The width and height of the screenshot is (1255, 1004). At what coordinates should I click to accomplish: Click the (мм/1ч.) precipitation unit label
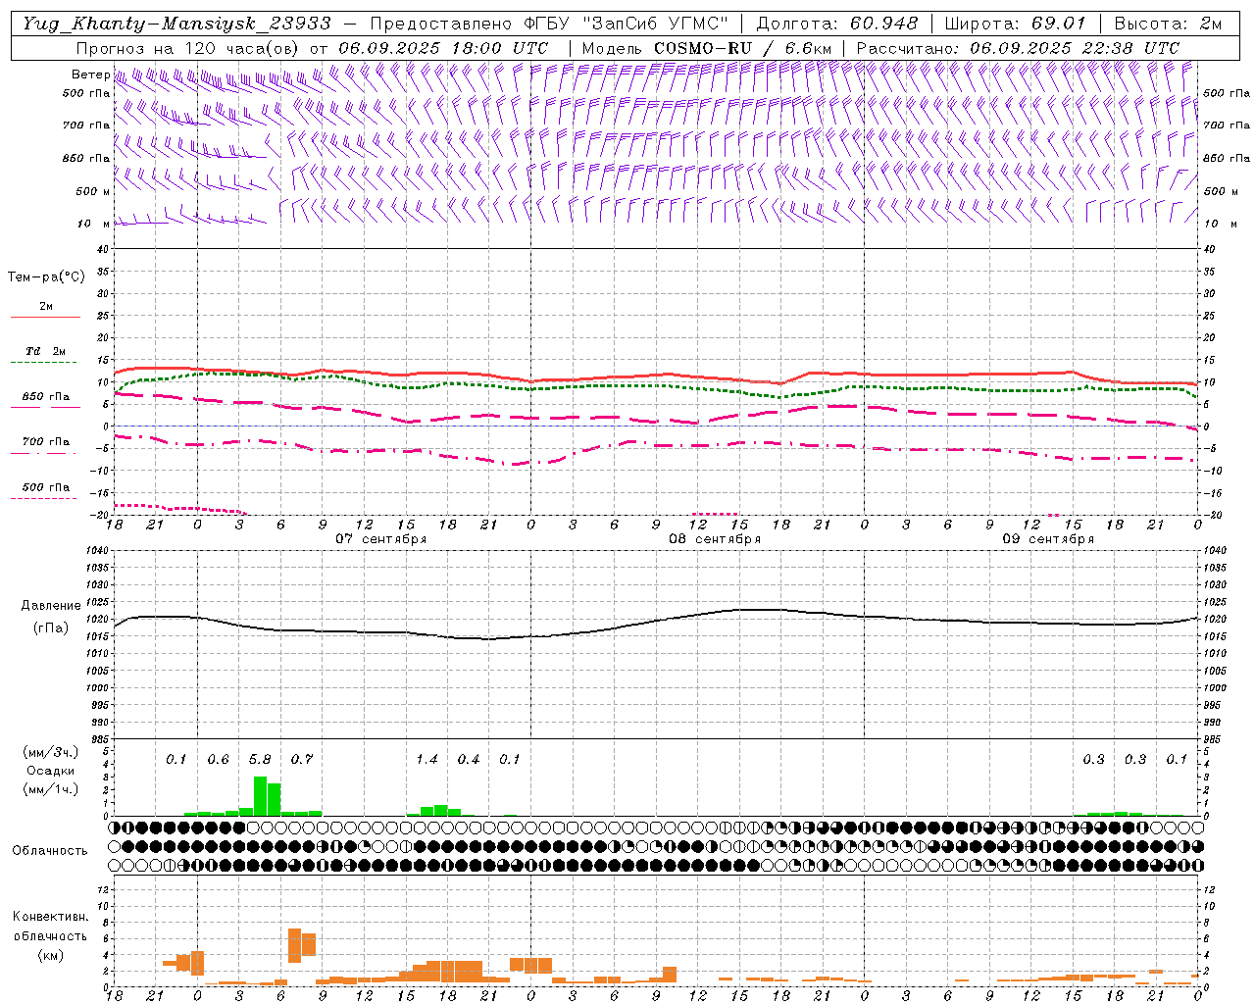click(50, 789)
